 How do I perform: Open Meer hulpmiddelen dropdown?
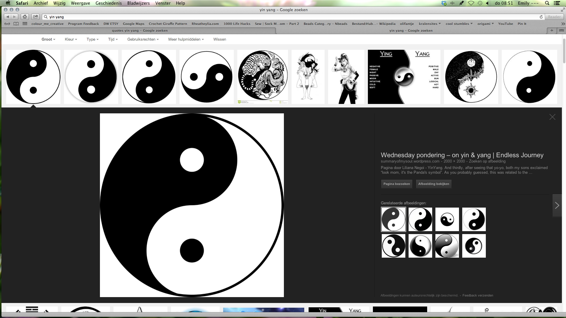tap(186, 39)
